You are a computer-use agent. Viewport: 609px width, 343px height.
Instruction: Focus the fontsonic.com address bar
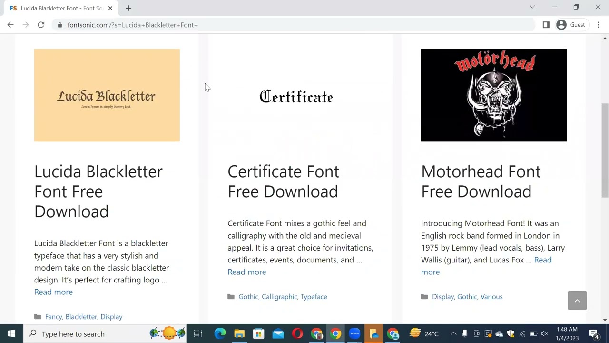click(x=293, y=25)
